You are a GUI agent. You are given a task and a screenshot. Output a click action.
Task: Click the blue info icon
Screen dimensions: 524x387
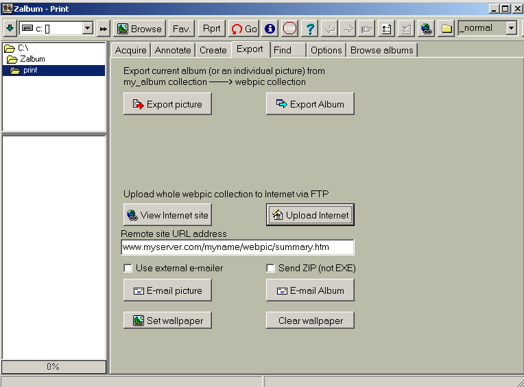pyautogui.click(x=270, y=29)
